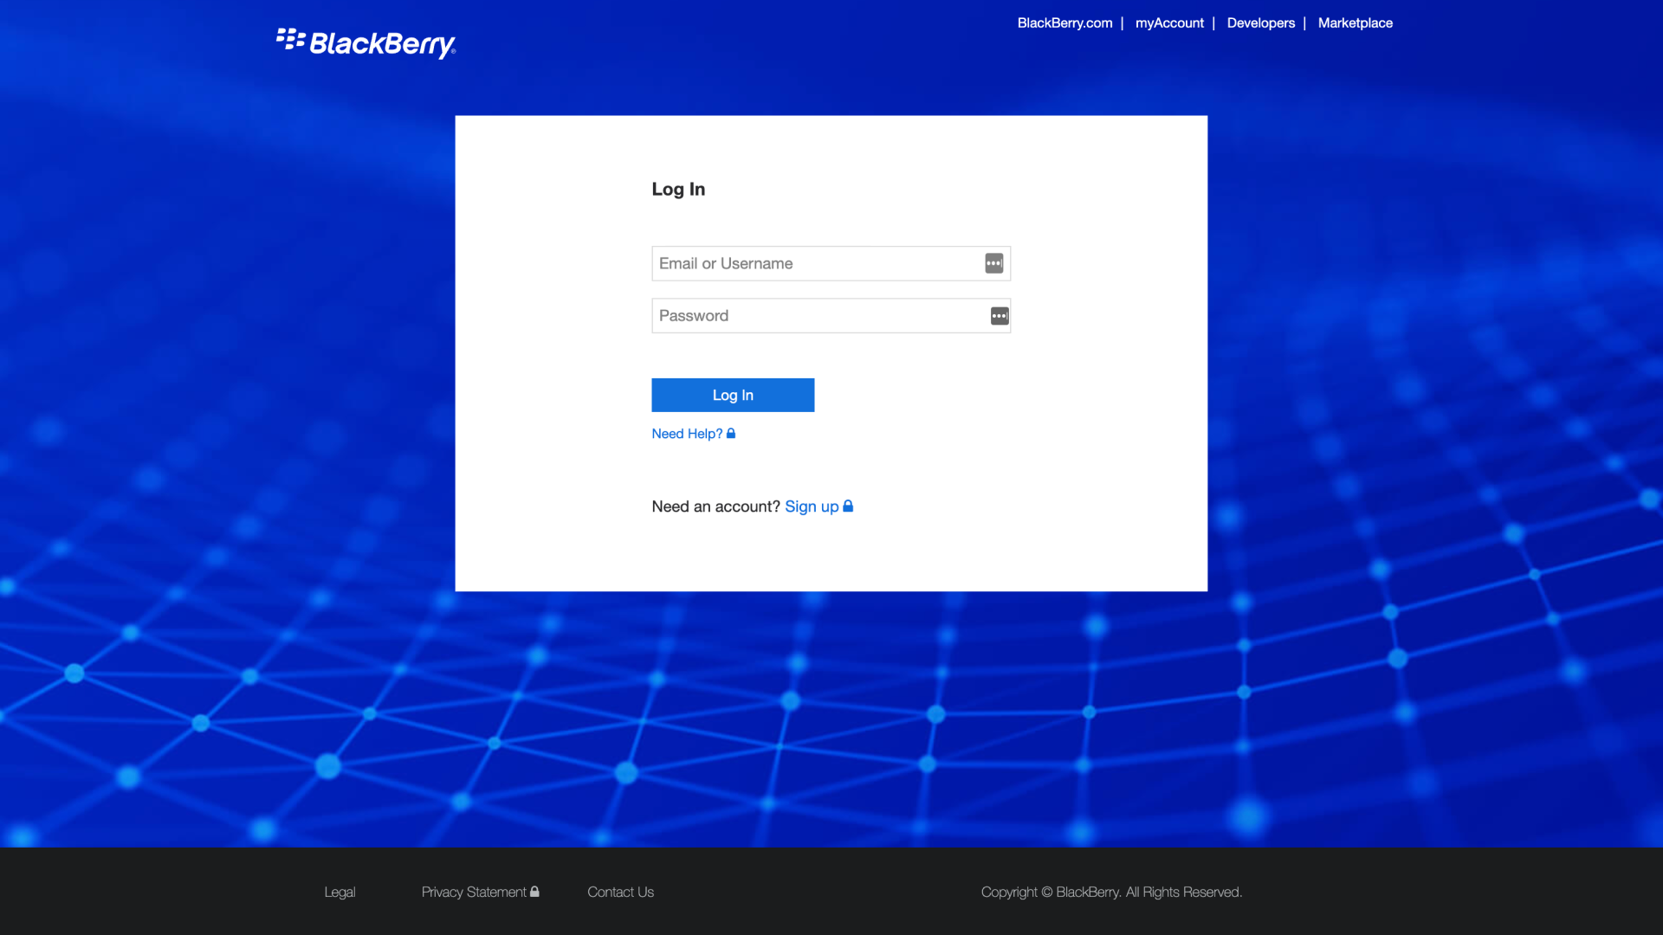Click the BlackBerry grid logo icon
The width and height of the screenshot is (1663, 935).
pyautogui.click(x=289, y=40)
